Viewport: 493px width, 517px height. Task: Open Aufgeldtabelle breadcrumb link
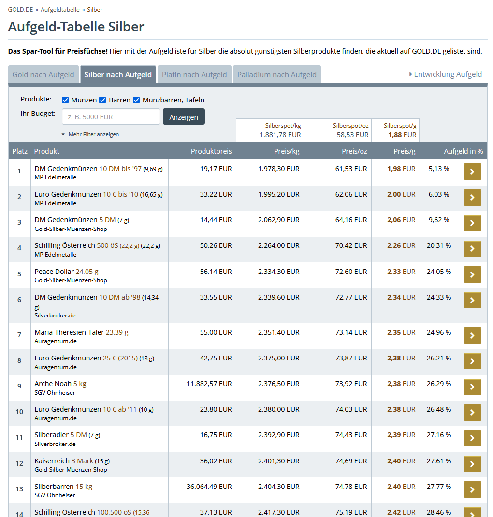click(x=60, y=10)
